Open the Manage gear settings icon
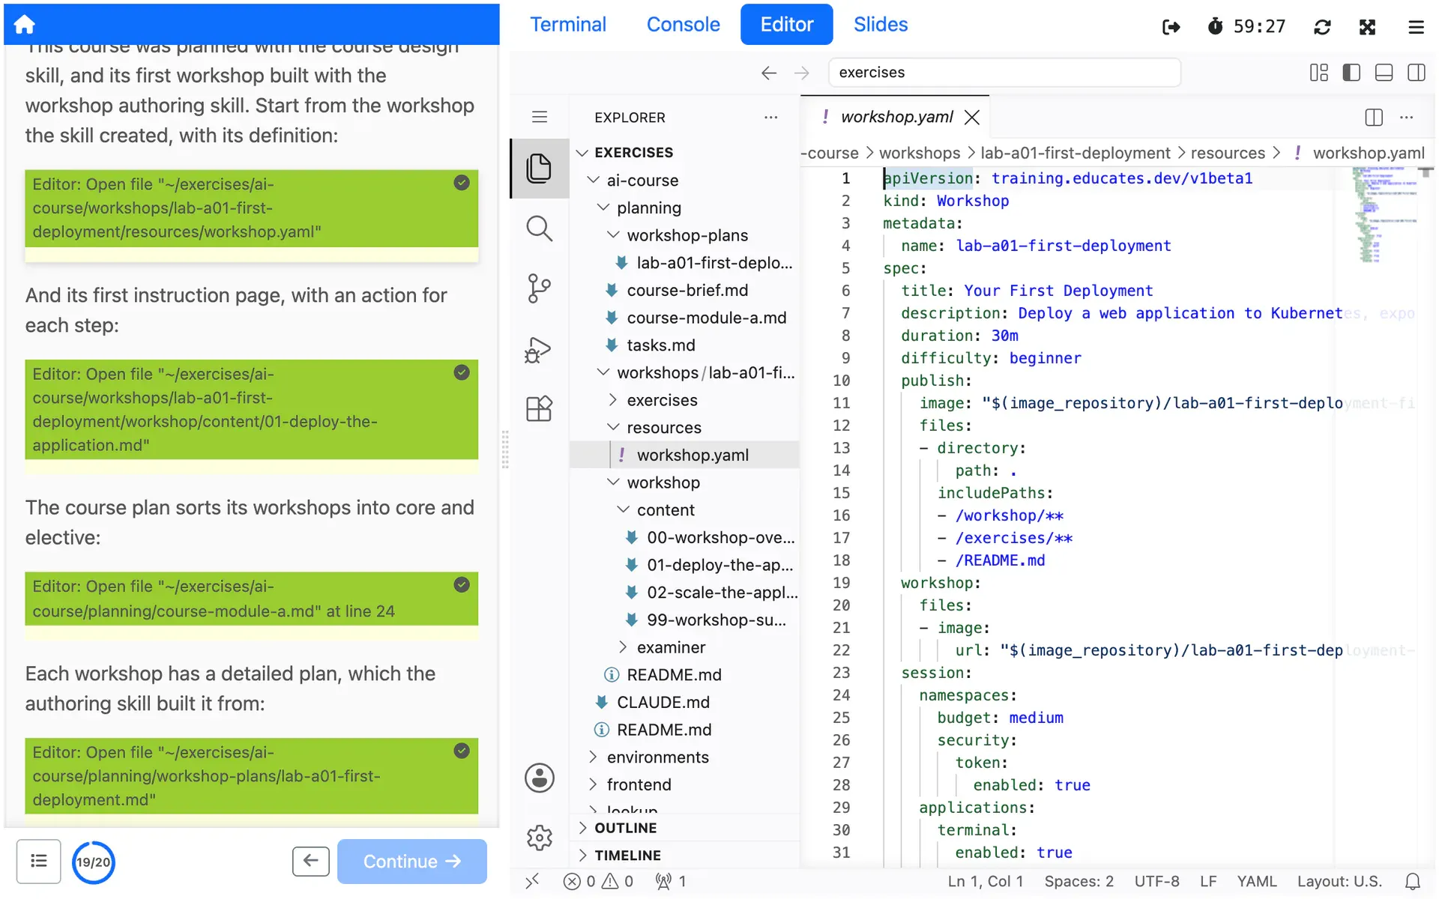This screenshot has width=1439, height=899. [x=539, y=838]
